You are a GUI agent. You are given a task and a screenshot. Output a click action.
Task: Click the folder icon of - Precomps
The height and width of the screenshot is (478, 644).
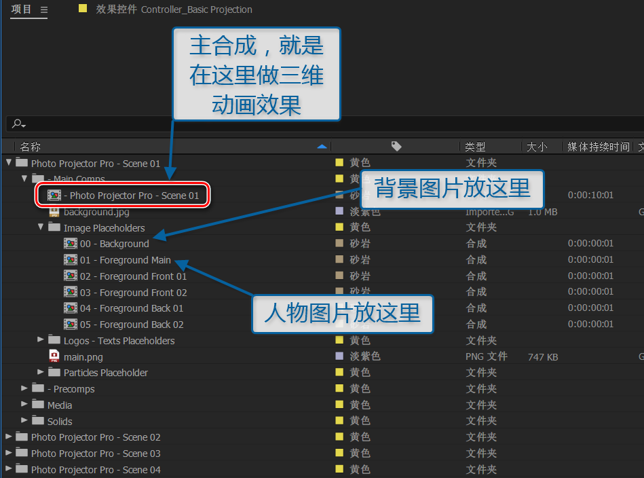[38, 388]
